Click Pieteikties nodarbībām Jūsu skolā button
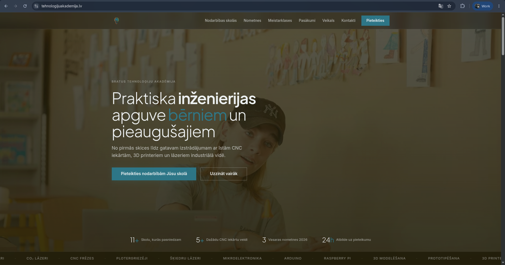The image size is (505, 265). point(154,174)
